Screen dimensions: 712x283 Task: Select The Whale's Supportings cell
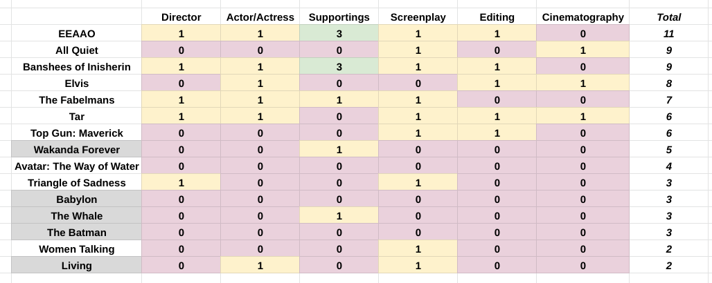(x=339, y=216)
